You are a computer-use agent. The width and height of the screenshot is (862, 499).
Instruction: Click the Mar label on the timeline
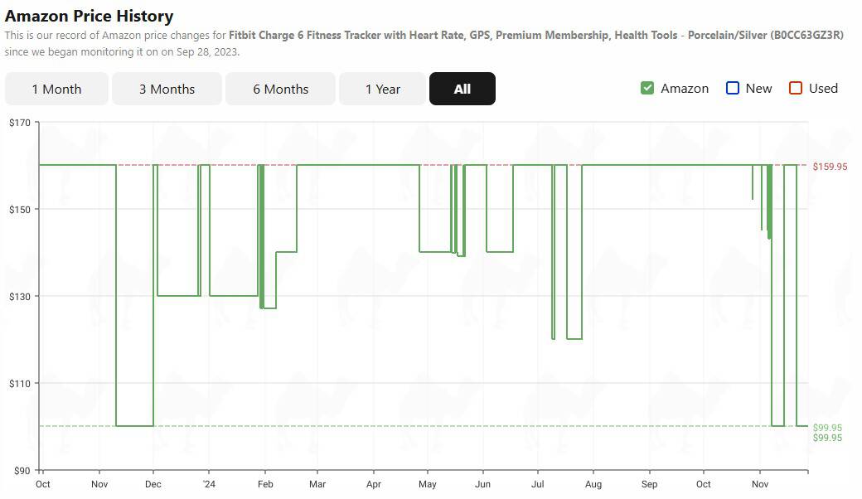pyautogui.click(x=317, y=484)
